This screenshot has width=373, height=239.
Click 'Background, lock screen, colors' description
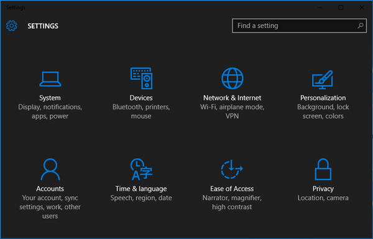click(x=323, y=112)
